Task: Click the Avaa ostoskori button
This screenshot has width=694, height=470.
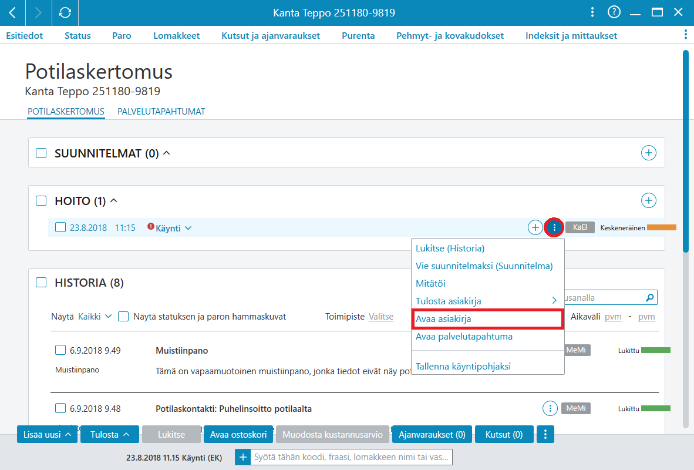Action: pyautogui.click(x=238, y=435)
